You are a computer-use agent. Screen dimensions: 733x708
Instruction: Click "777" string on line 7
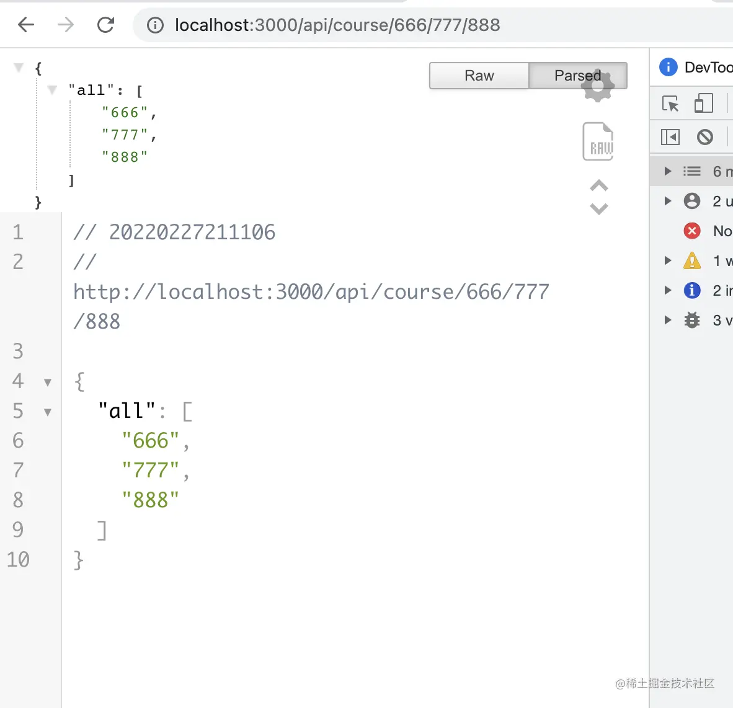click(150, 471)
